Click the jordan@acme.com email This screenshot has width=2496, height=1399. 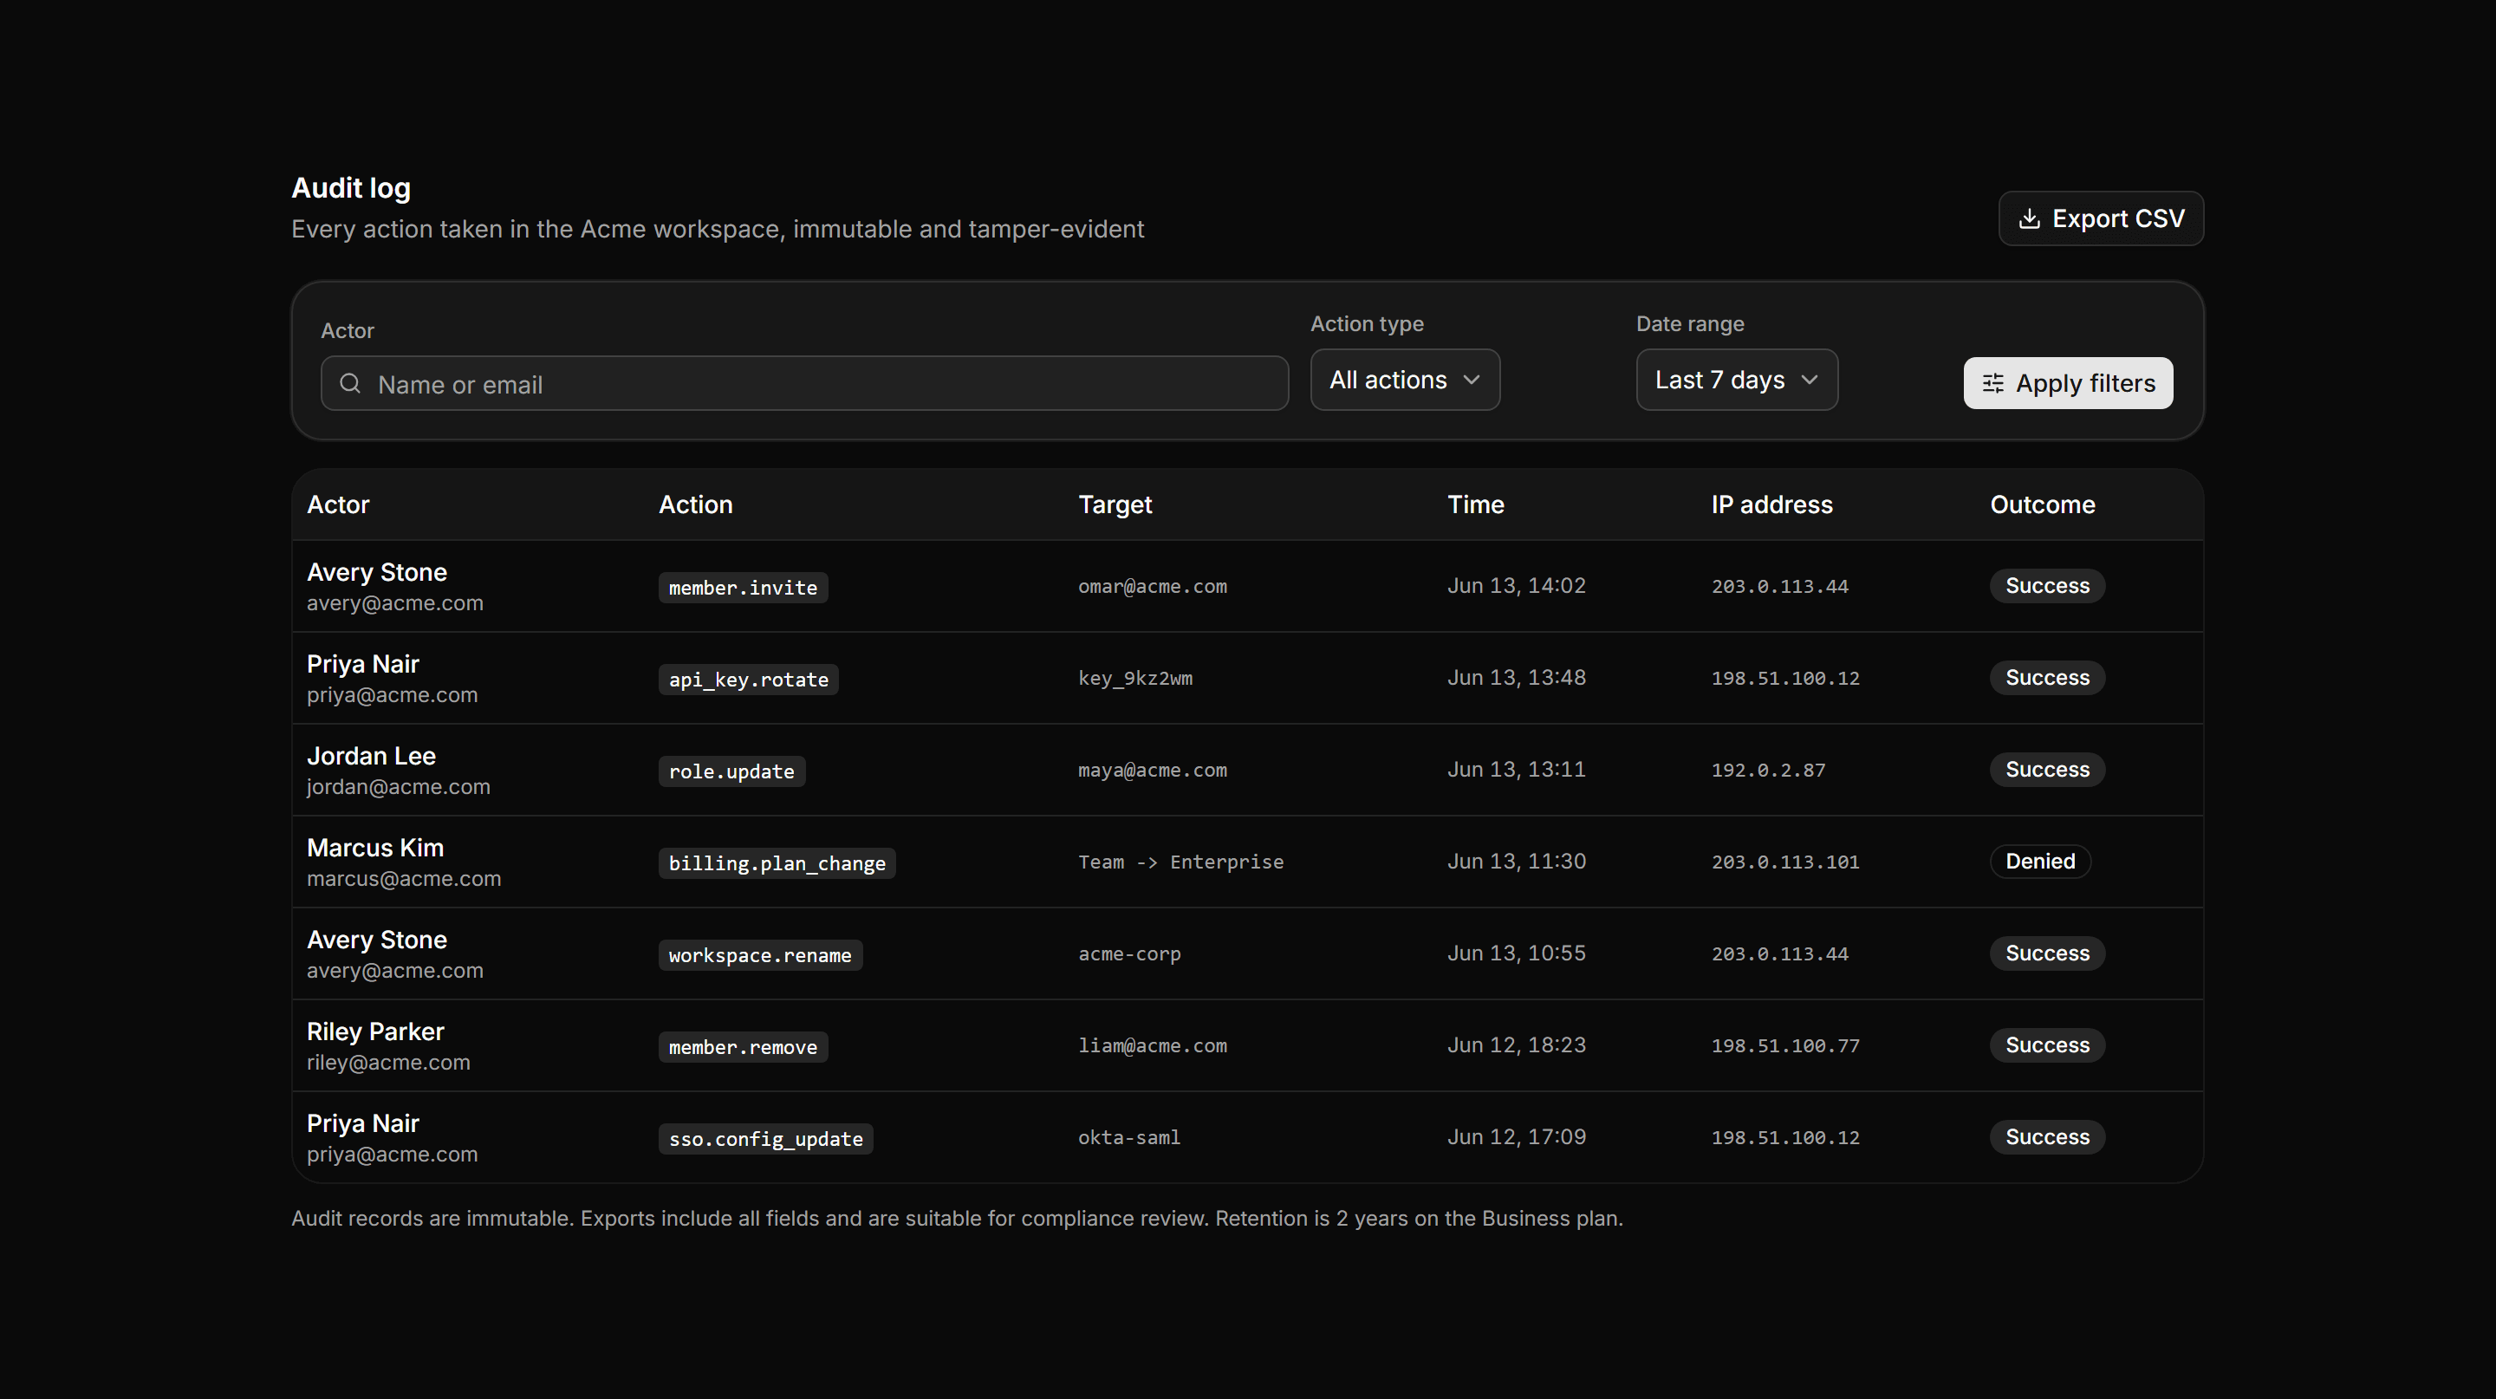[x=399, y=787]
